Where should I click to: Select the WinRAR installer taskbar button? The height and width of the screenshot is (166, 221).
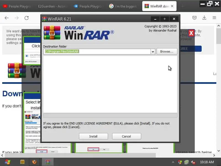pyautogui.click(x=48, y=162)
